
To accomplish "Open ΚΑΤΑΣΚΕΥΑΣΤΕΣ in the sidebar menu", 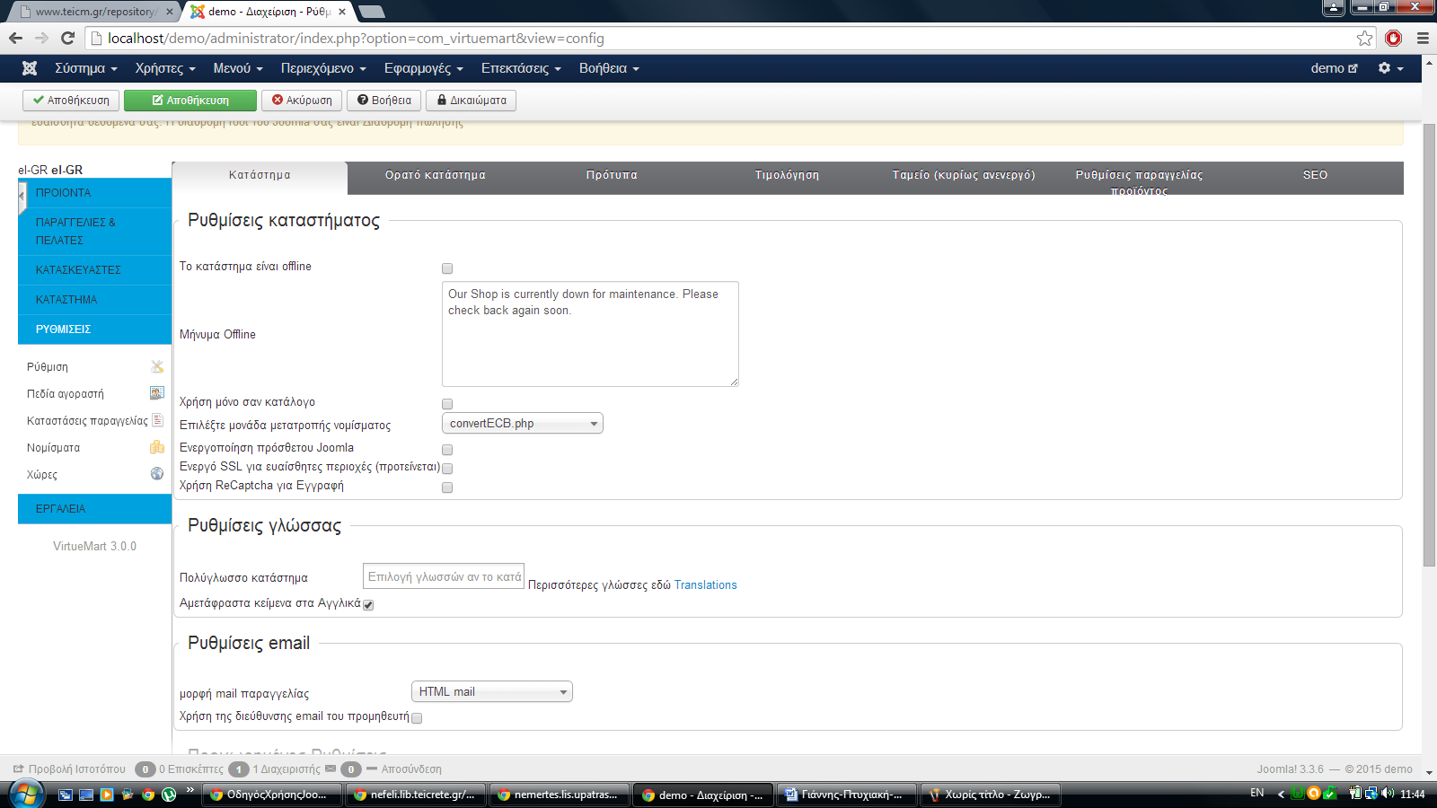I will [94, 269].
